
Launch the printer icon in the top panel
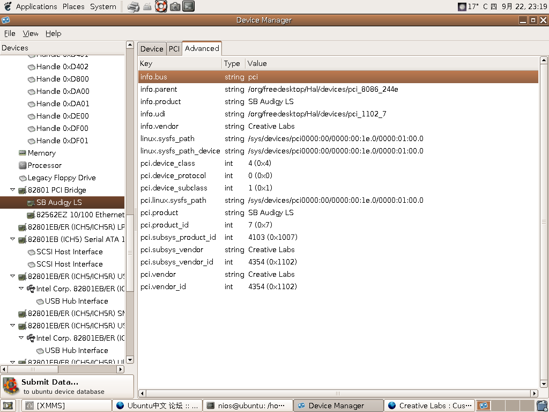pyautogui.click(x=133, y=6)
